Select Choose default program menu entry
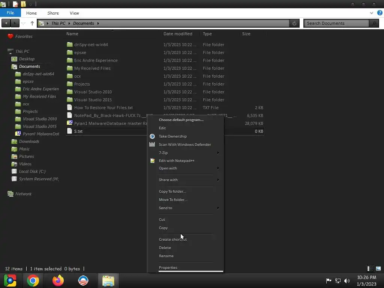This screenshot has height=288, width=384. click(181, 120)
